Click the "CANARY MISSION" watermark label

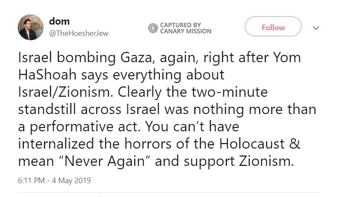(185, 31)
